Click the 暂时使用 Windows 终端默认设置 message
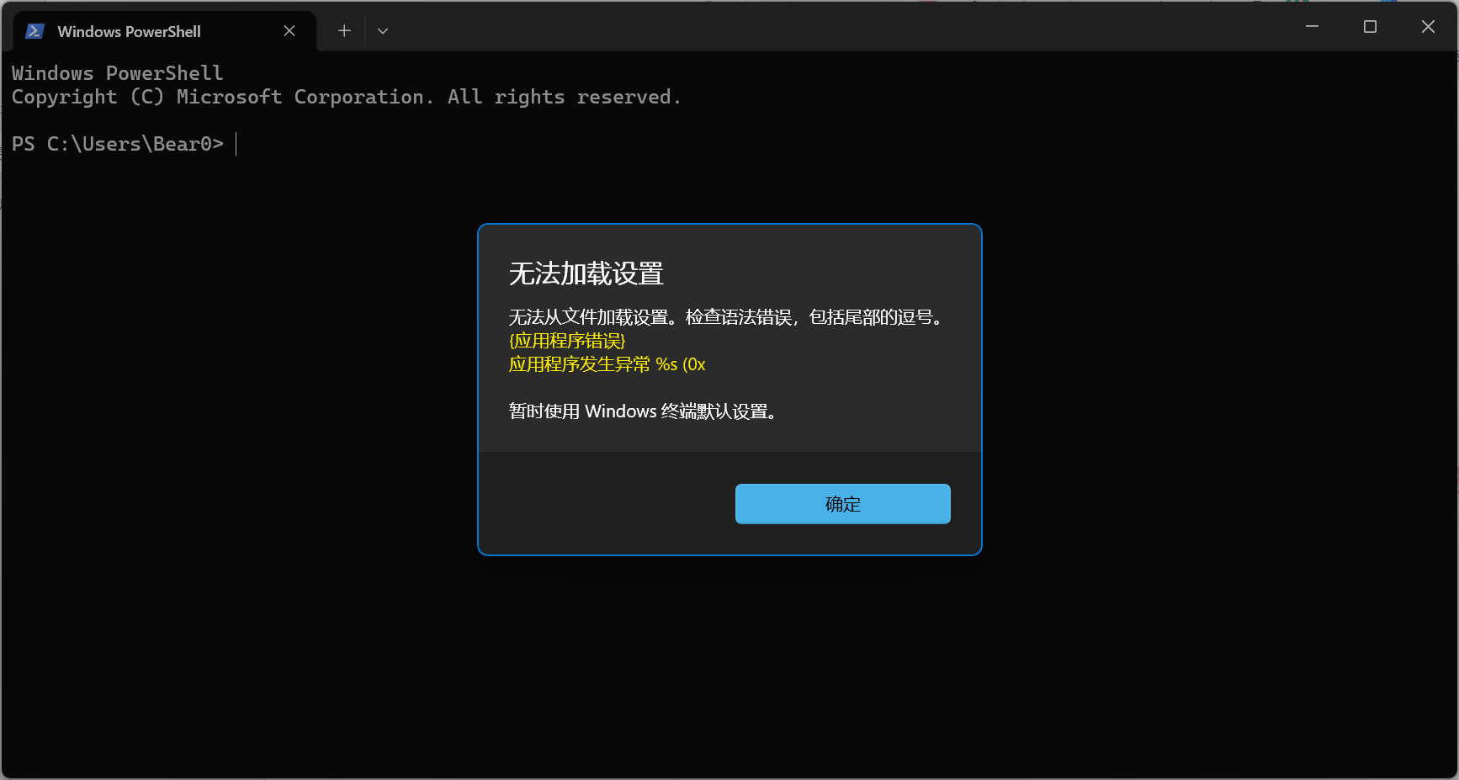The image size is (1459, 780). (x=642, y=411)
